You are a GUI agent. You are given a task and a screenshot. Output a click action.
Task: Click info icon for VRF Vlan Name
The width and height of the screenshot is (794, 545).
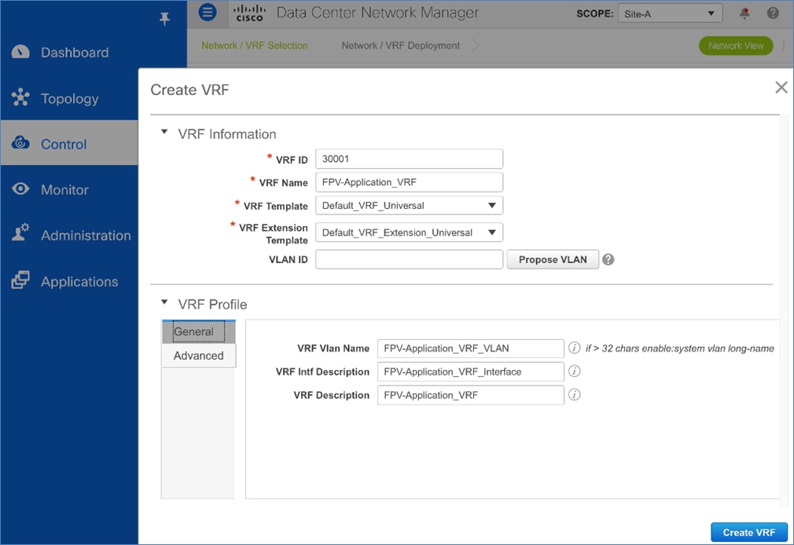tap(574, 348)
